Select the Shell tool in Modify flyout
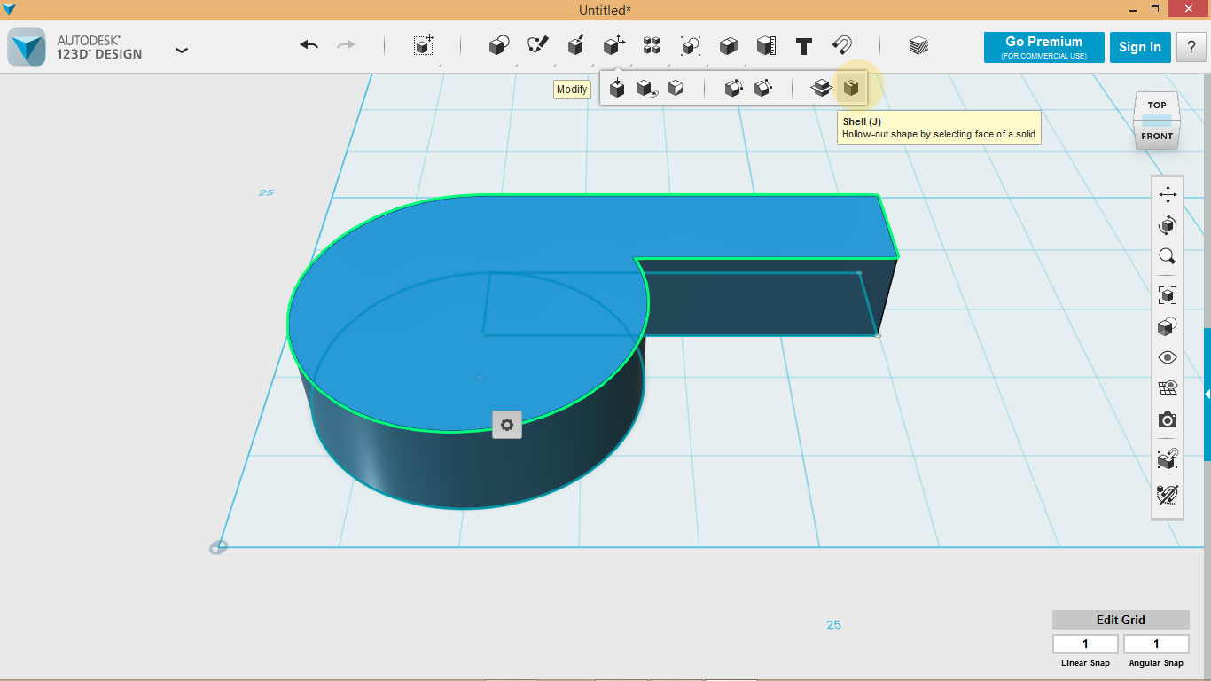The image size is (1211, 681). tap(851, 88)
